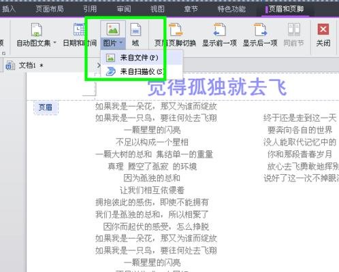Screen dimensions: 339x272
Task: Click the 页眉页脚切换 label text
Action: (176, 43)
